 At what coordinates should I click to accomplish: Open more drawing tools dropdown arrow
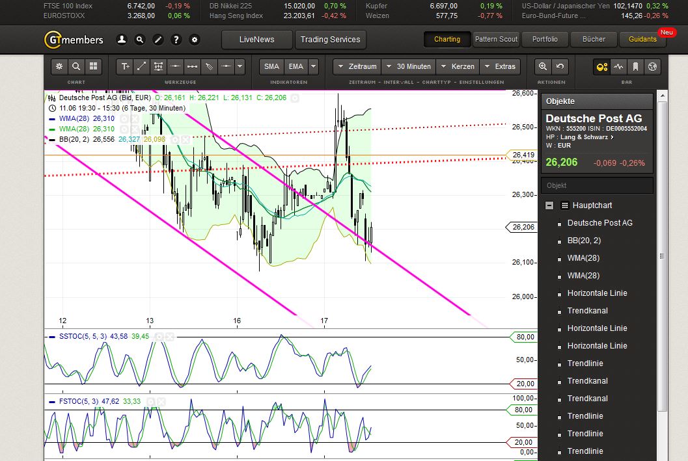tap(240, 66)
